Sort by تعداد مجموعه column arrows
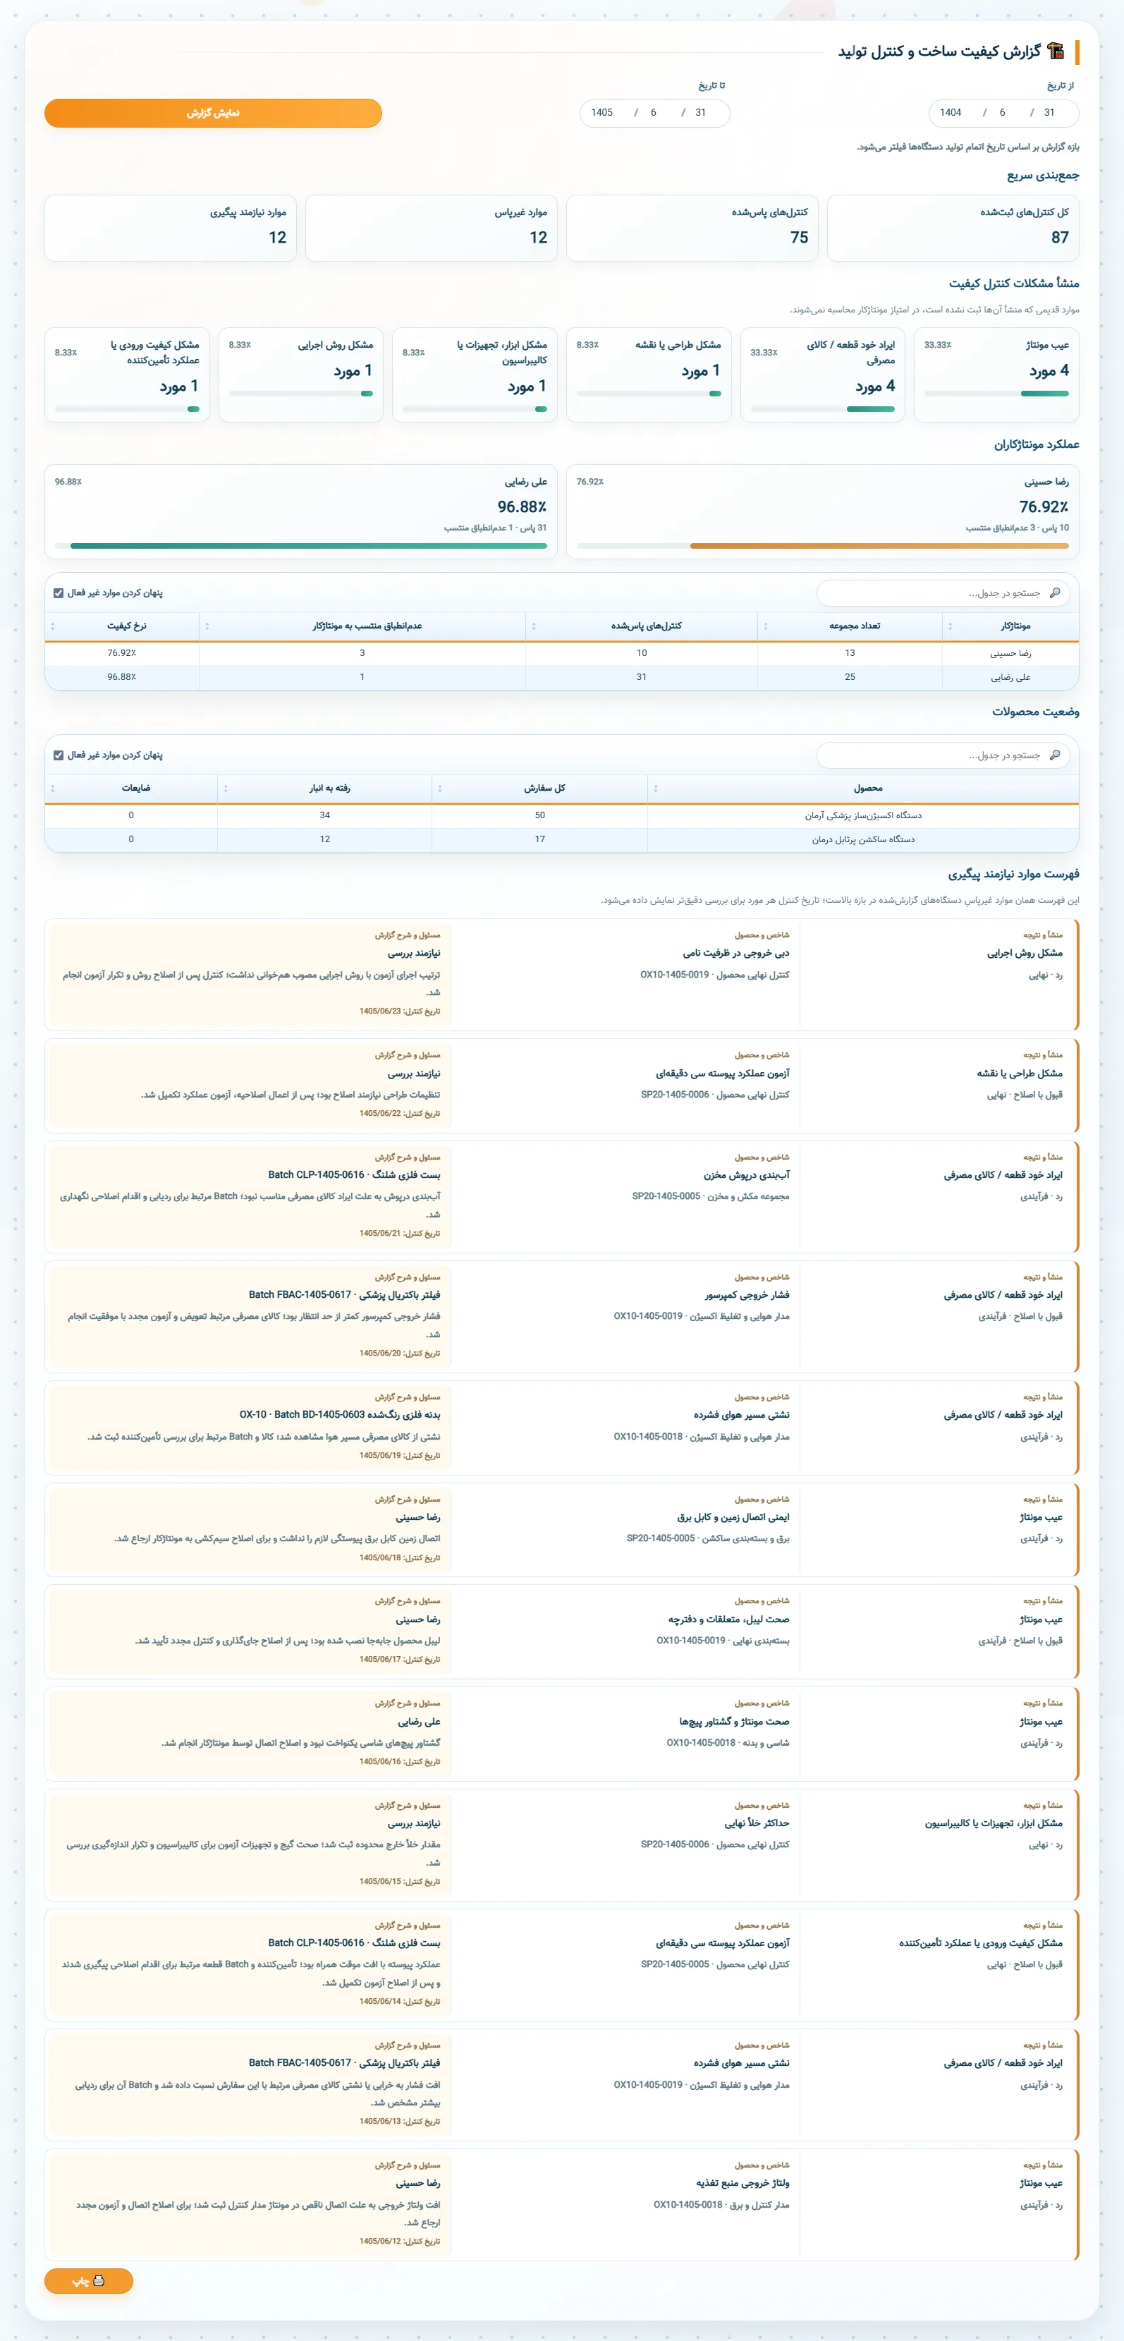 [x=765, y=626]
